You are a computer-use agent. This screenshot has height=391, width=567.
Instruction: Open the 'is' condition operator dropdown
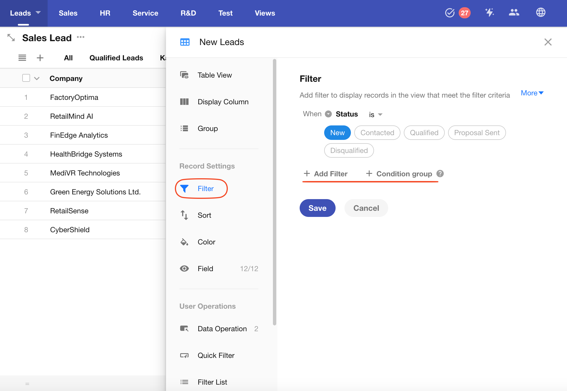tap(375, 115)
